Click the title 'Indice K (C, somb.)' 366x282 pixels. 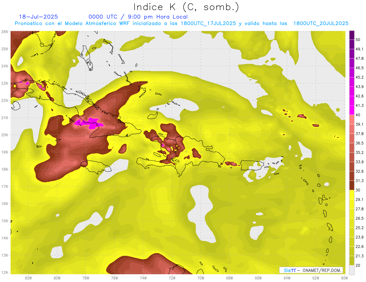pyautogui.click(x=186, y=7)
